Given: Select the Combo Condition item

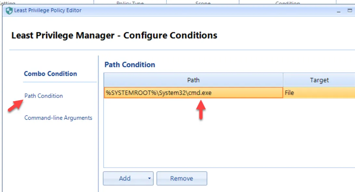Looking at the screenshot, I should pos(50,74).
